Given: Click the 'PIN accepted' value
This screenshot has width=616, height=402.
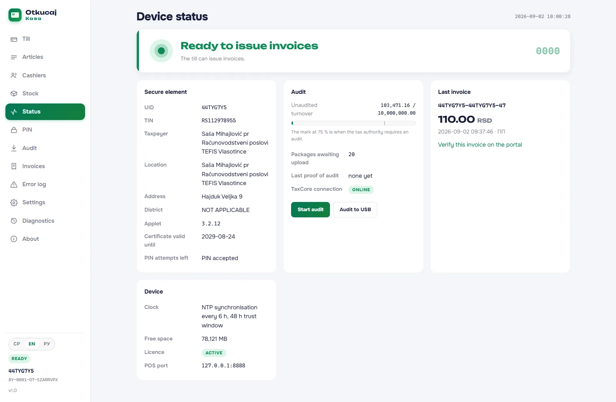Looking at the screenshot, I should click(x=220, y=258).
